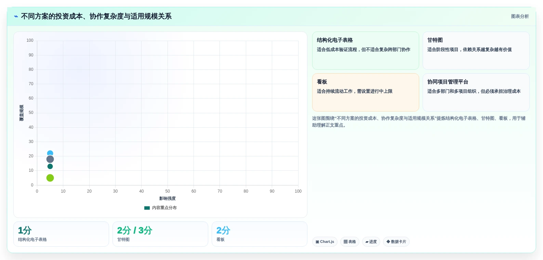Click the Chart.js tag chip
Screen dimensions: 543x260
pyautogui.click(x=325, y=242)
